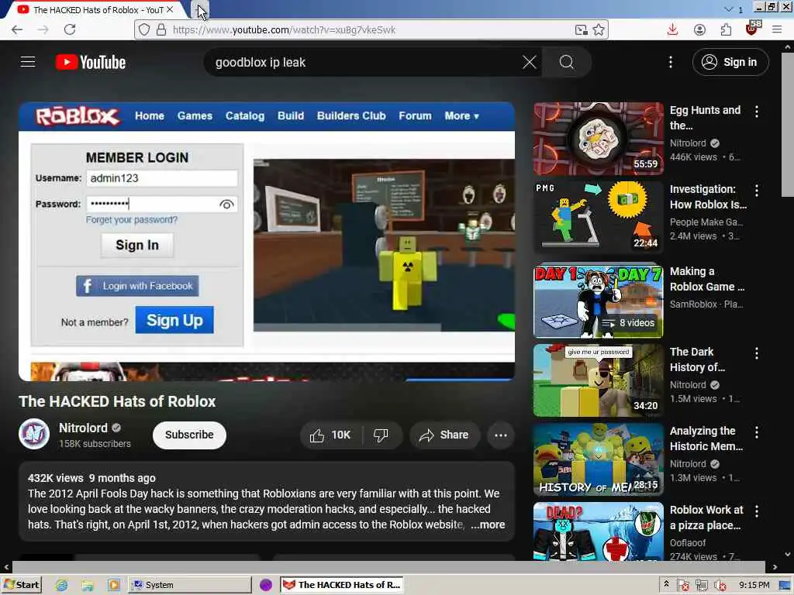Click the 432K views 9 months ago text
Screen dimensions: 794x595
[x=91, y=478]
